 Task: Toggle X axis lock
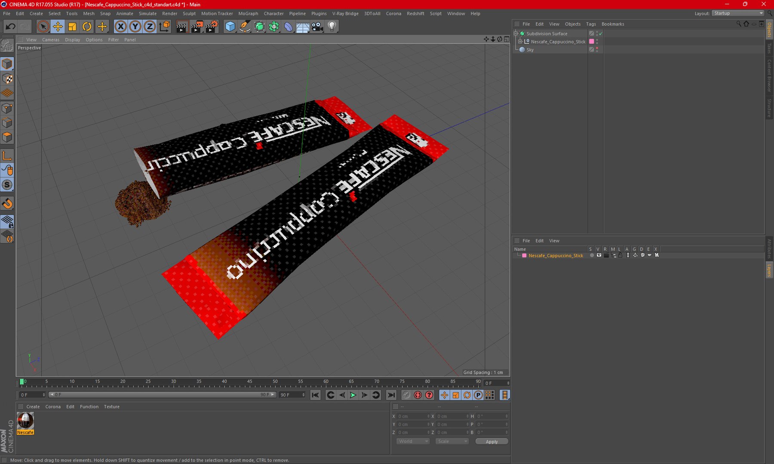coord(121,27)
